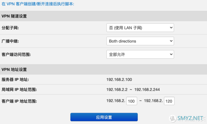
Task: Select LAN range end 192.168.2.244
Action: click(147, 89)
